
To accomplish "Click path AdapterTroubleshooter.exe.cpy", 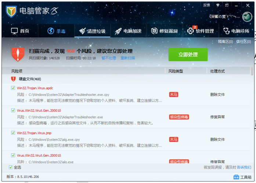I will pos(69,95).
